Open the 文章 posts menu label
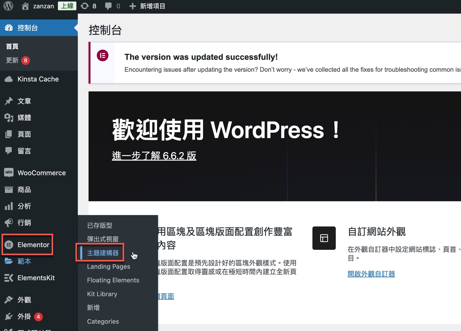This screenshot has height=331, width=461. 24,101
